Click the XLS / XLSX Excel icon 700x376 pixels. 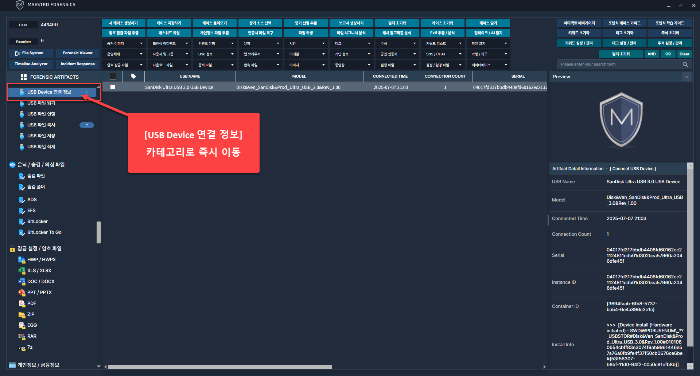click(x=22, y=271)
